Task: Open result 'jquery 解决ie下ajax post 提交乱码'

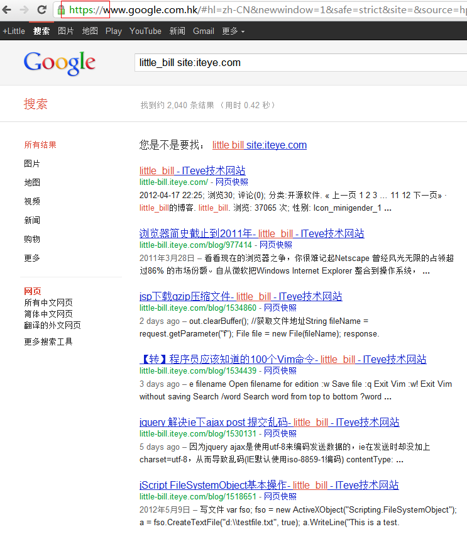Action: (269, 422)
